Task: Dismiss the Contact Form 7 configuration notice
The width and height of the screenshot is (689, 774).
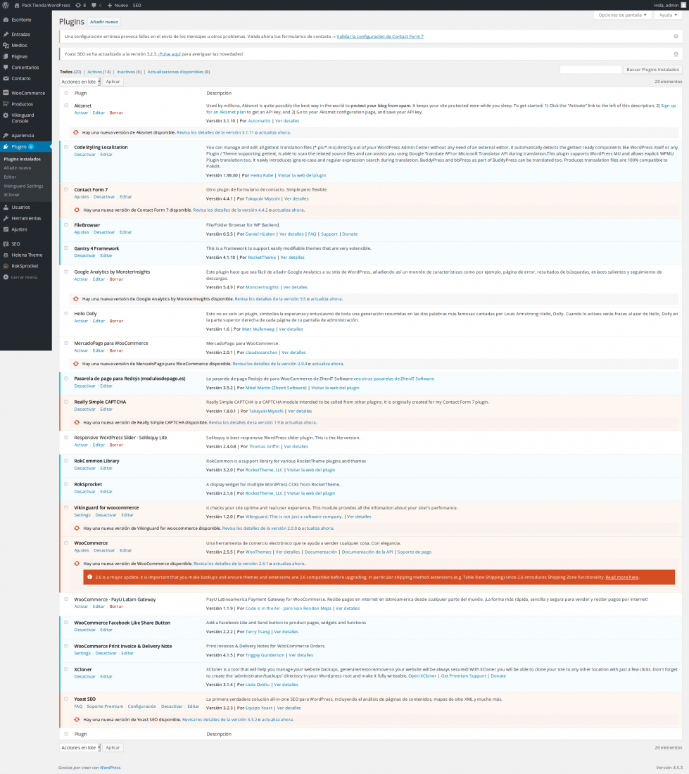Action: click(676, 37)
